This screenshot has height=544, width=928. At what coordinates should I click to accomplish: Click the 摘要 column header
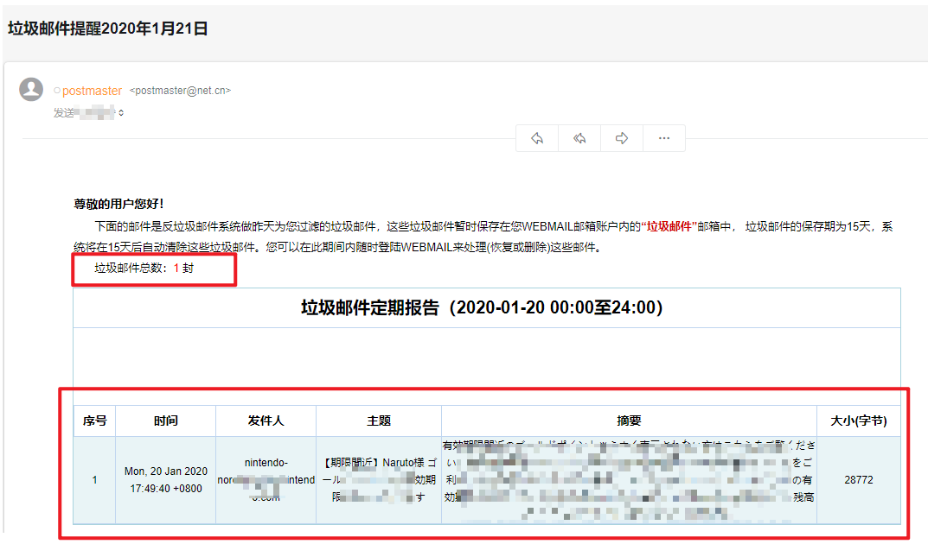pos(629,421)
